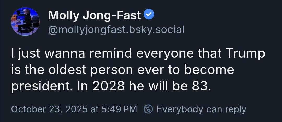Click "2028" in the post text
Image resolution: width=282 pixels, height=122 pixels.
coord(103,86)
